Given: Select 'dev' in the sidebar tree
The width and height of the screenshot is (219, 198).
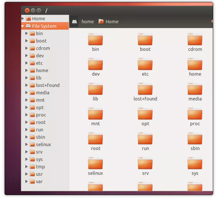Looking at the screenshot, I should [x=40, y=56].
